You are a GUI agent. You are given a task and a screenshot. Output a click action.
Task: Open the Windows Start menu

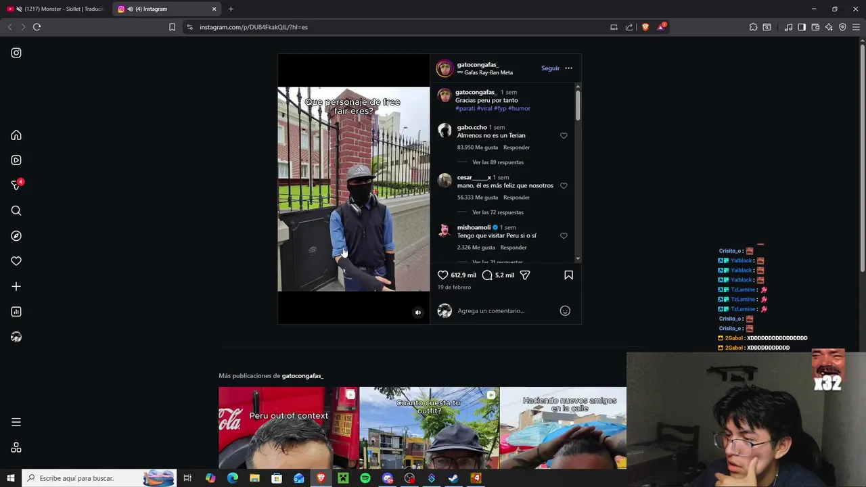tap(10, 478)
